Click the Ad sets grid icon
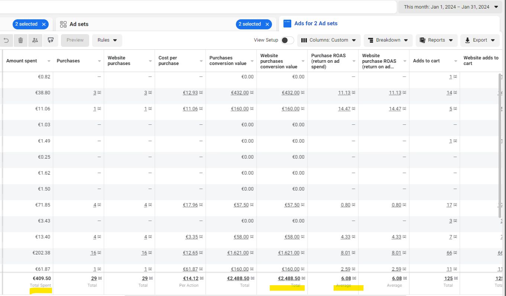Screen dimensions: 506x296 (x=63, y=24)
